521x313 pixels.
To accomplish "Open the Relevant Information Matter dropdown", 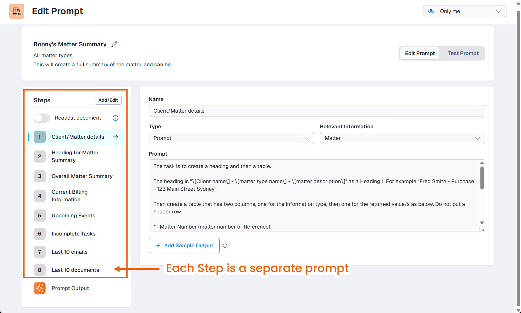I will click(402, 138).
